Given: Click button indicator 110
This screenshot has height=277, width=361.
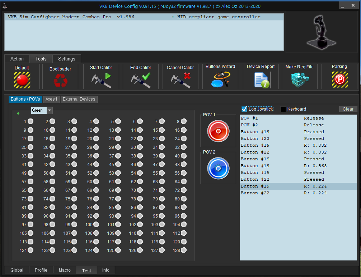Looking at the screenshot, I should (140, 233).
